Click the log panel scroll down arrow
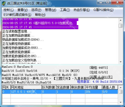Image resolution: width=125 pixels, height=107 pixels. [x=121, y=62]
